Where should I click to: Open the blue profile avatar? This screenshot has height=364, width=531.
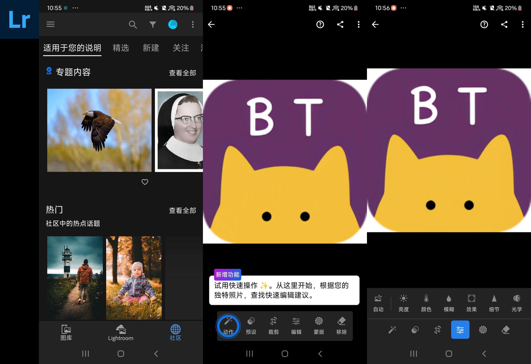pos(173,25)
